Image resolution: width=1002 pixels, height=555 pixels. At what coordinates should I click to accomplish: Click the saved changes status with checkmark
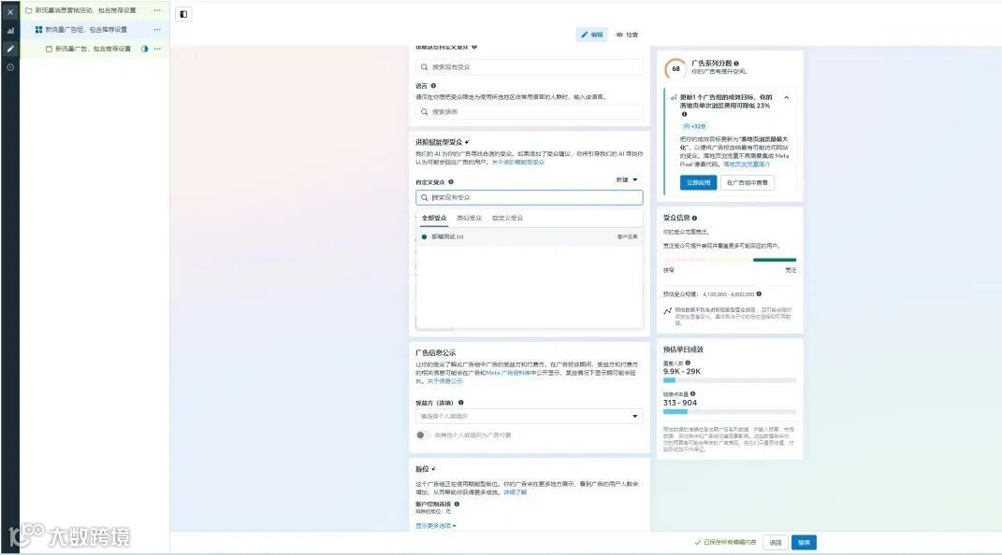[x=725, y=542]
